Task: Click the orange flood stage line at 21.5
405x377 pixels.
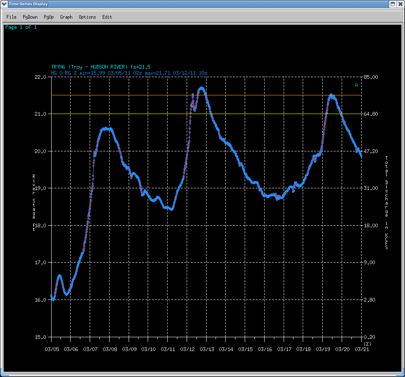Action: 122,95
